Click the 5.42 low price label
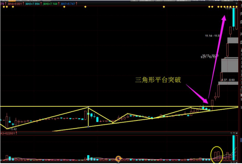This screenshot has height=164, width=242. [x=14, y=129]
